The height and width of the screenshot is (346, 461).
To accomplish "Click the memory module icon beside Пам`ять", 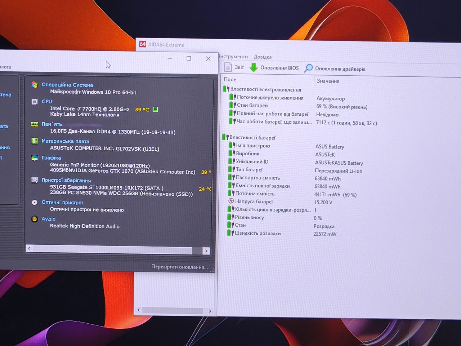I will pyautogui.click(x=35, y=124).
